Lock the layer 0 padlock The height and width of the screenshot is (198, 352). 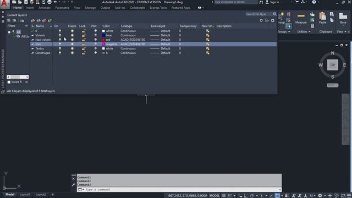pyautogui.click(x=83, y=31)
